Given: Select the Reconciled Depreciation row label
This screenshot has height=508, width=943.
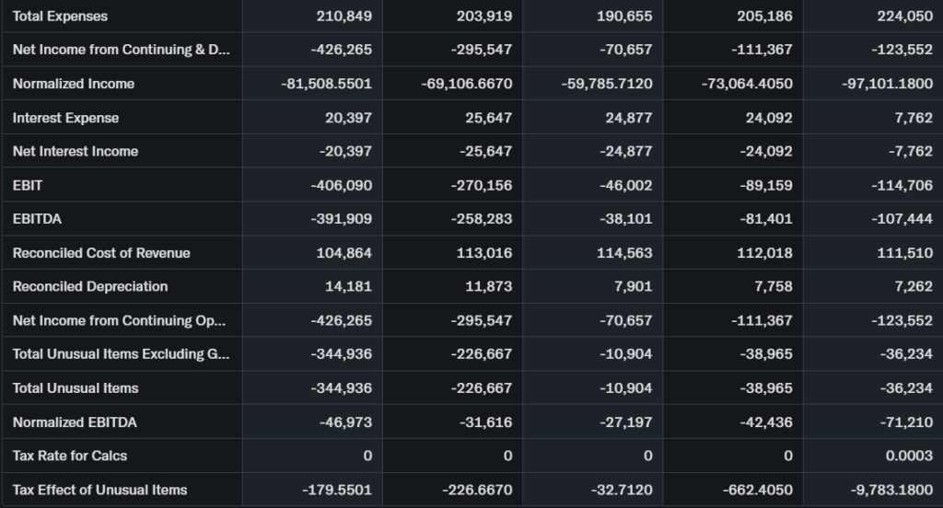Looking at the screenshot, I should point(90,286).
